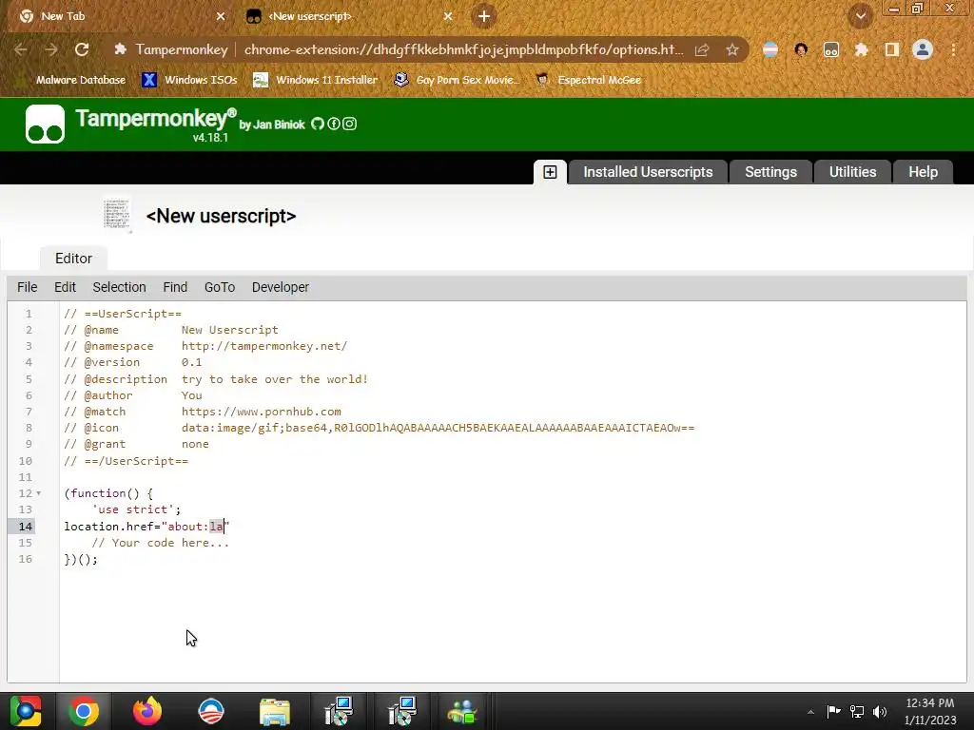Click the Tampermonkey extension toolbar icon
The image size is (974, 730).
pos(831,49)
